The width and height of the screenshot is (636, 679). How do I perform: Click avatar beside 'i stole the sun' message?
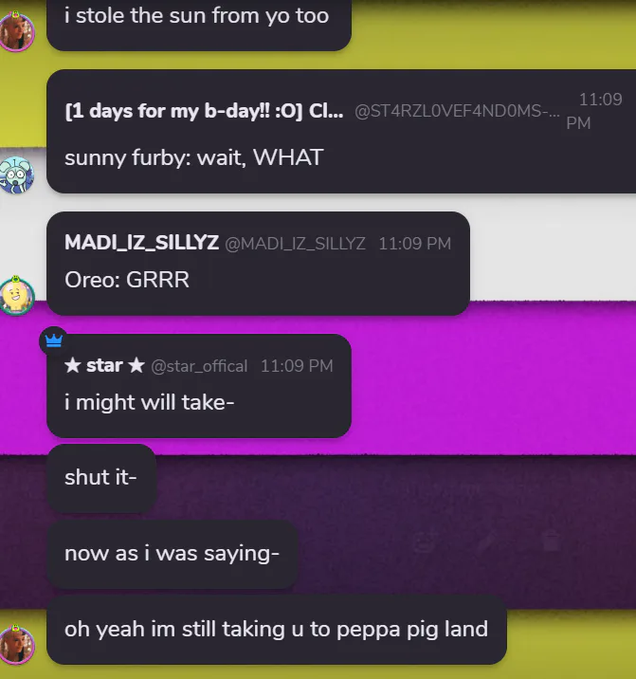(x=16, y=31)
